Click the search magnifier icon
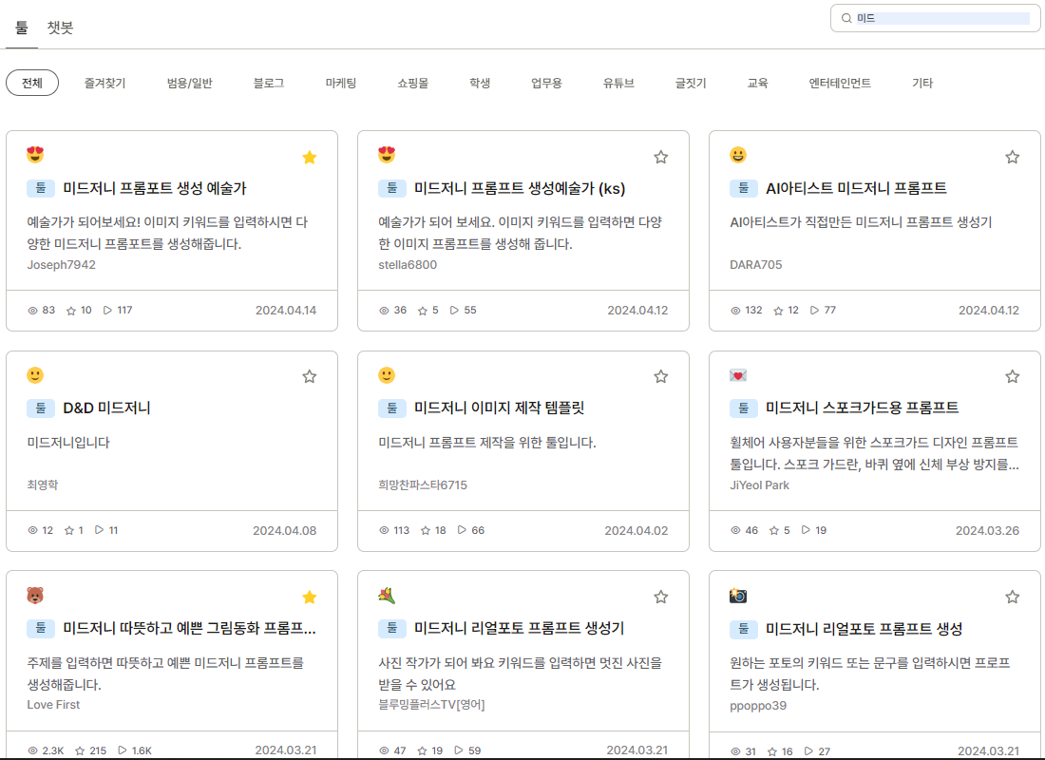The image size is (1045, 760). tap(846, 19)
